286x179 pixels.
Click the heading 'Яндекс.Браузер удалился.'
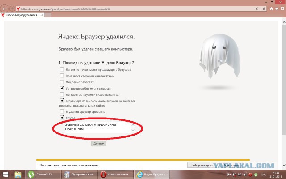[97, 37]
